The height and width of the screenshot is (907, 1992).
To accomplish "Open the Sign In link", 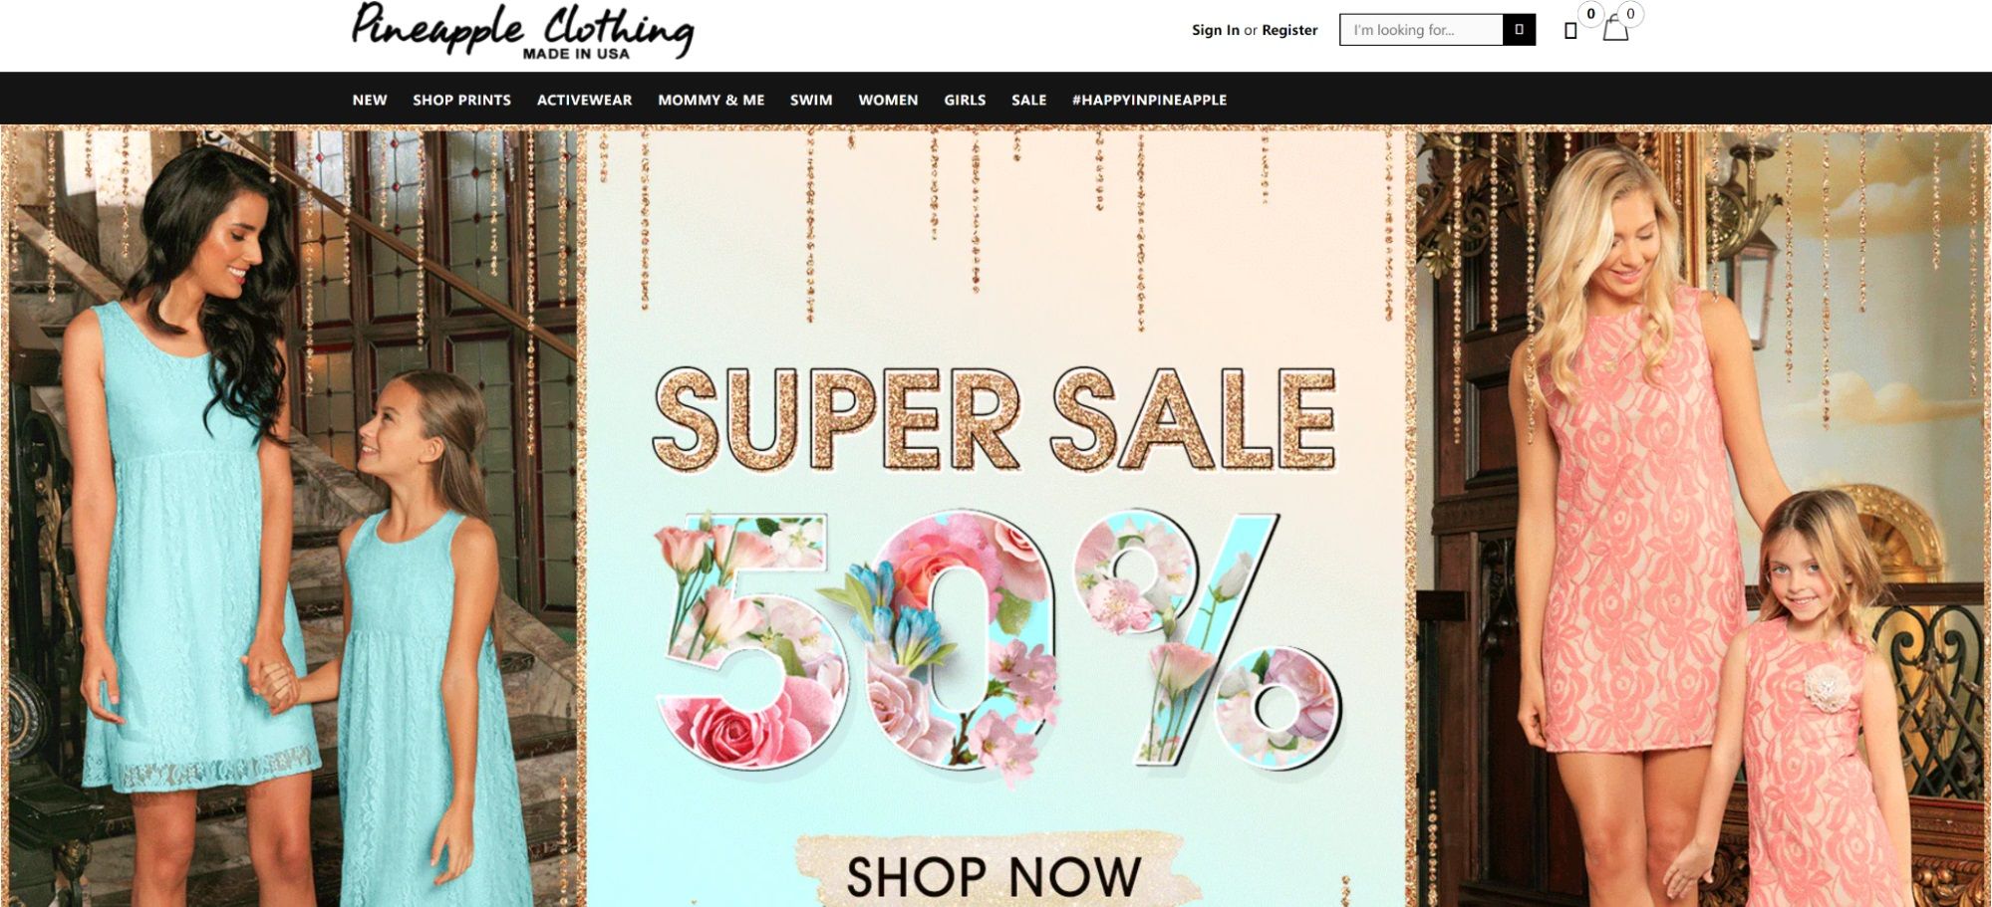I will click(x=1216, y=30).
